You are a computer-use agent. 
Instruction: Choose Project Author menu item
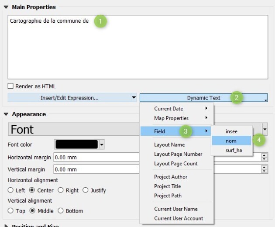tap(177, 177)
